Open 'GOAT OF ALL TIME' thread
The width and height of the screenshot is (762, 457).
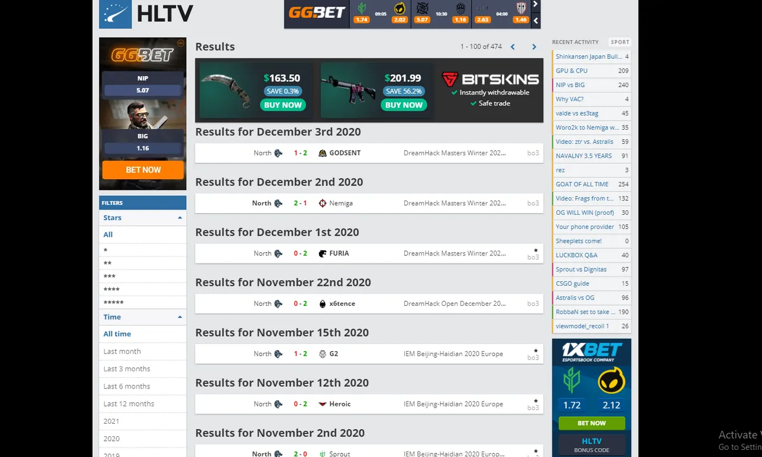592,184
